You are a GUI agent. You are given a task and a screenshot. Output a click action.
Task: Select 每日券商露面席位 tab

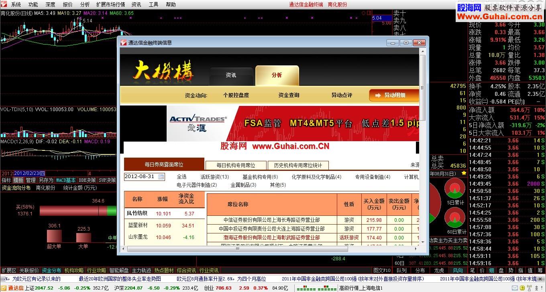coord(164,164)
